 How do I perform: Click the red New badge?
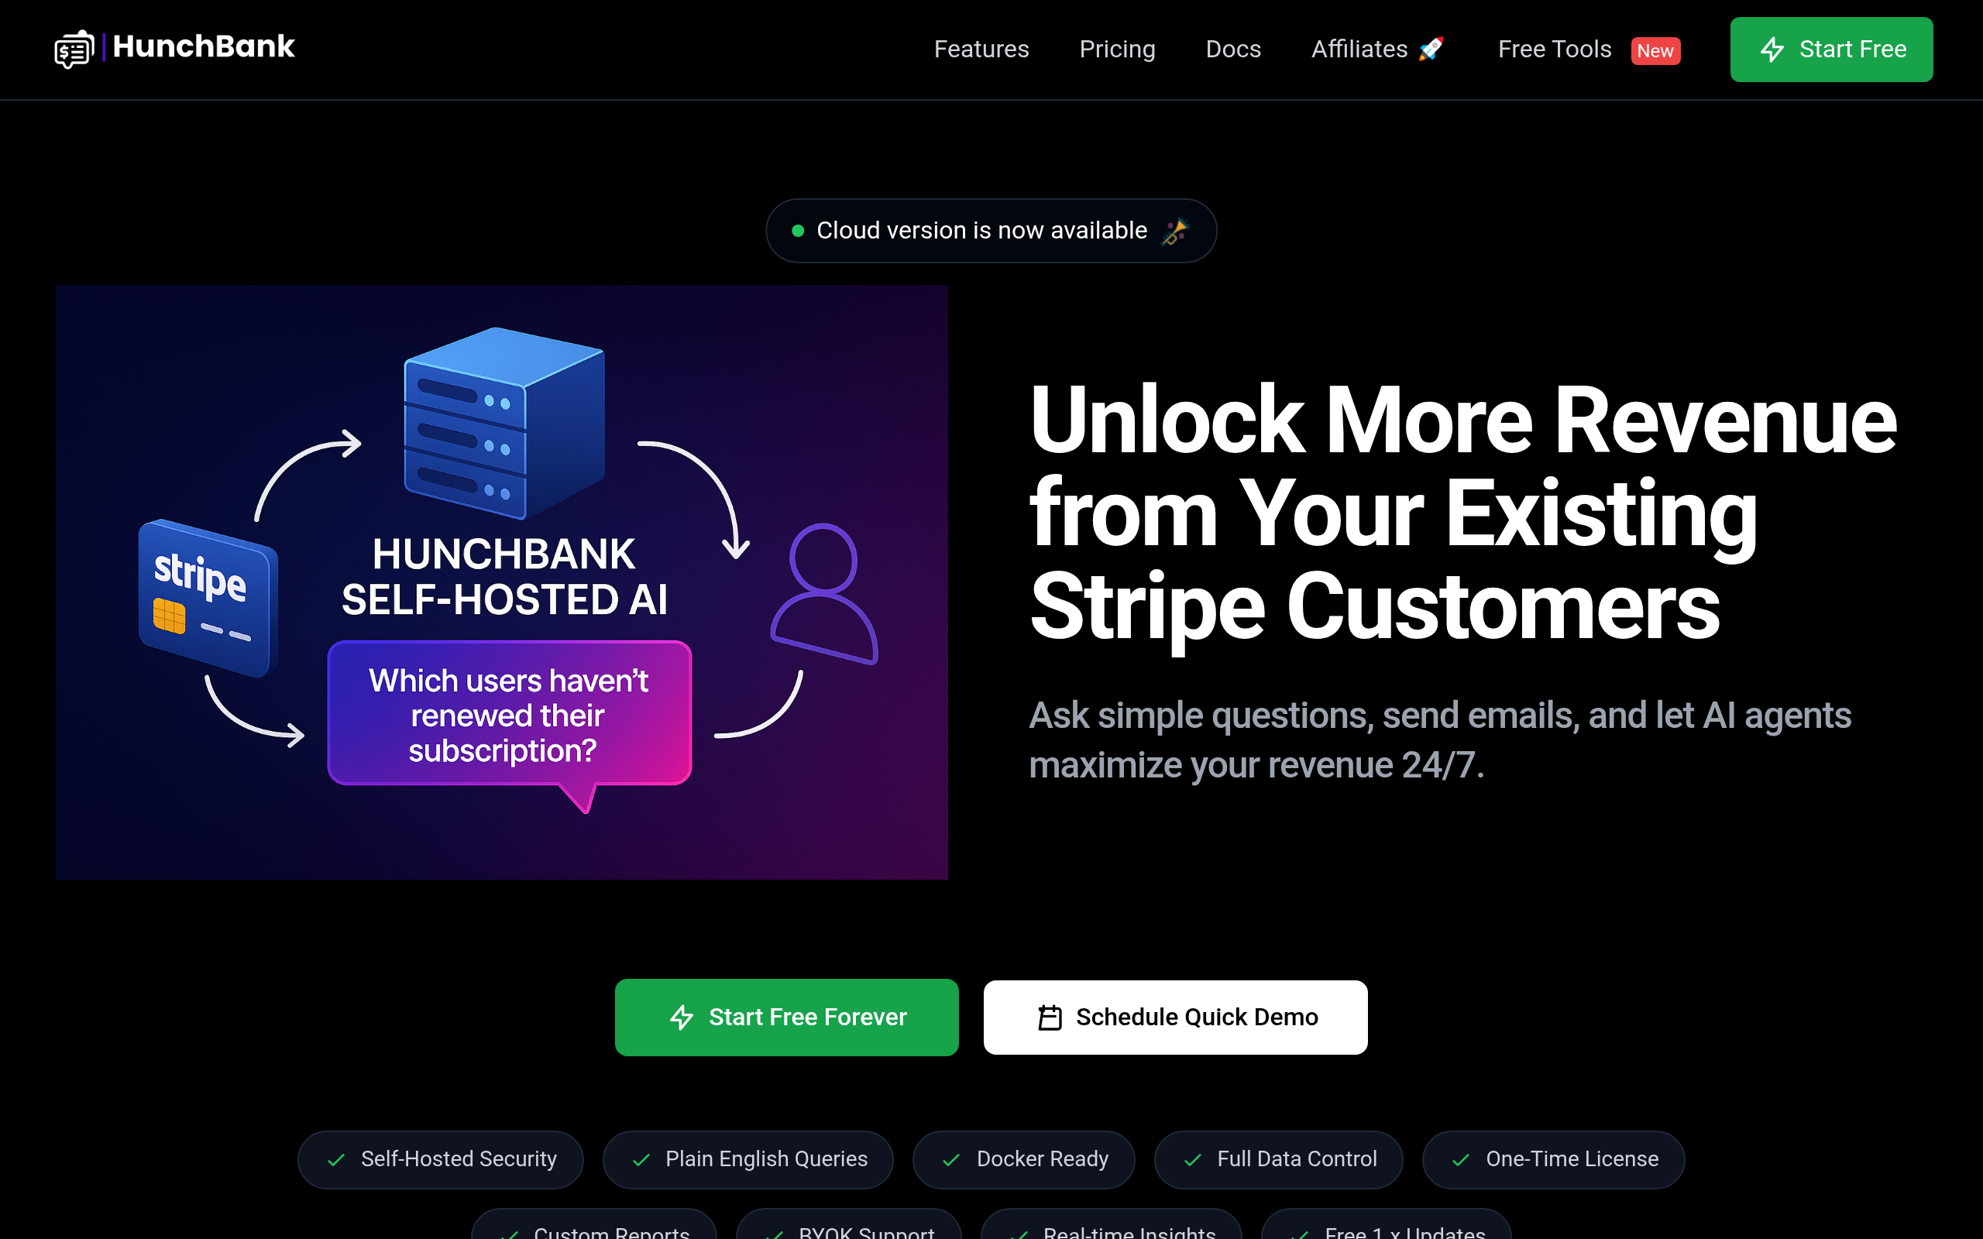[1655, 51]
